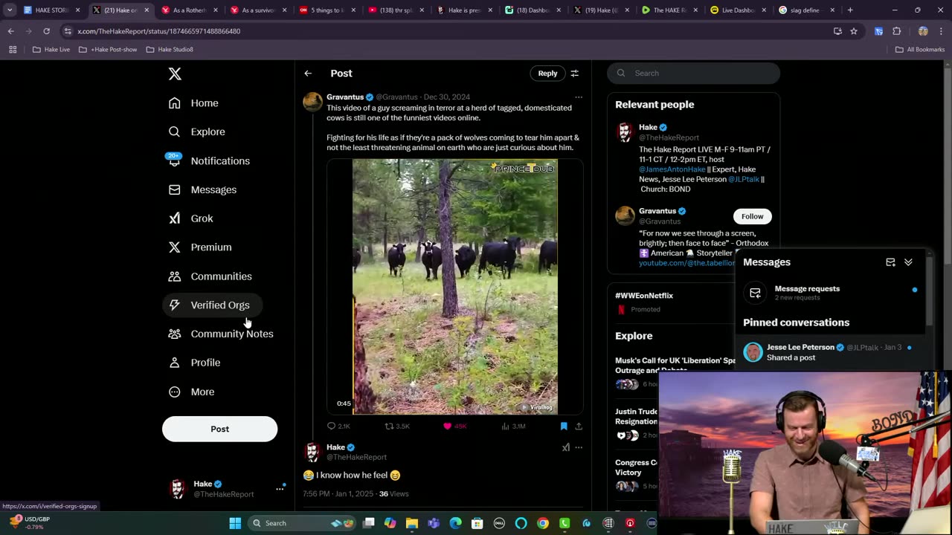The width and height of the screenshot is (952, 535).
Task: Open reply filter settings icon
Action: (x=575, y=74)
